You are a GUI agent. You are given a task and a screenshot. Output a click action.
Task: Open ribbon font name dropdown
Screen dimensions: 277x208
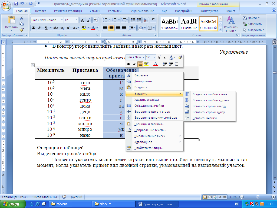point(62,20)
